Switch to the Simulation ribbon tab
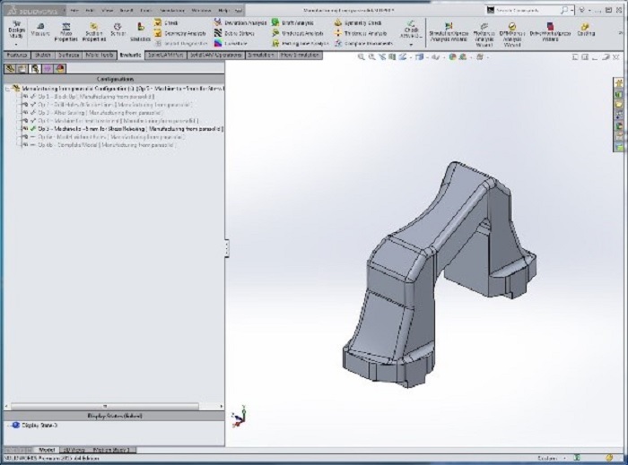 [261, 55]
